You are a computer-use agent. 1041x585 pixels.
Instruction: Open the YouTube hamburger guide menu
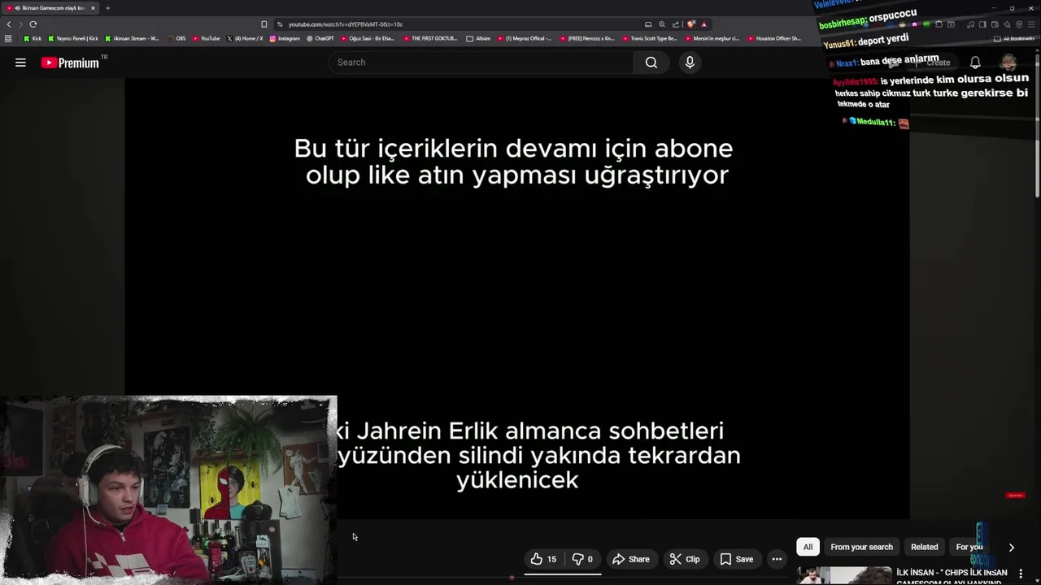pyautogui.click(x=20, y=63)
